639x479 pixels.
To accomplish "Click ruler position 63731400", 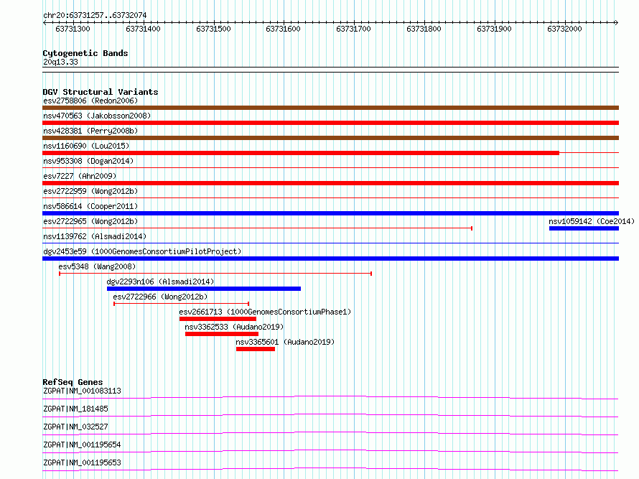I will 143,29.
